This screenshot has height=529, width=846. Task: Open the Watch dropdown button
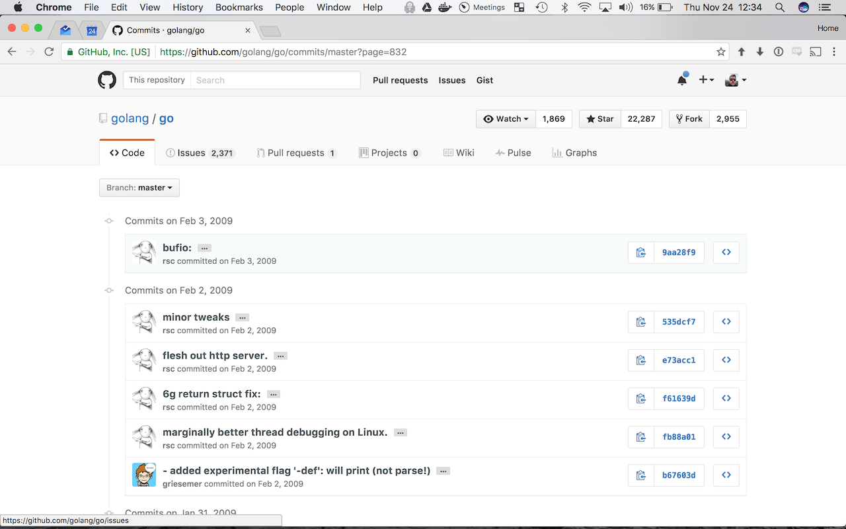pos(506,119)
